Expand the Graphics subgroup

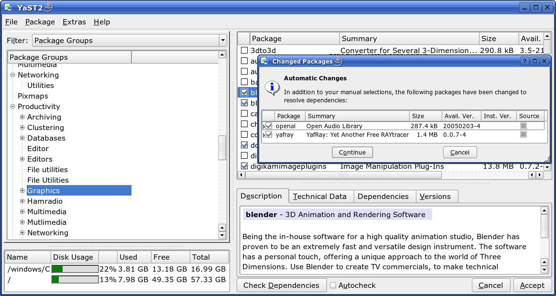[x=22, y=191]
